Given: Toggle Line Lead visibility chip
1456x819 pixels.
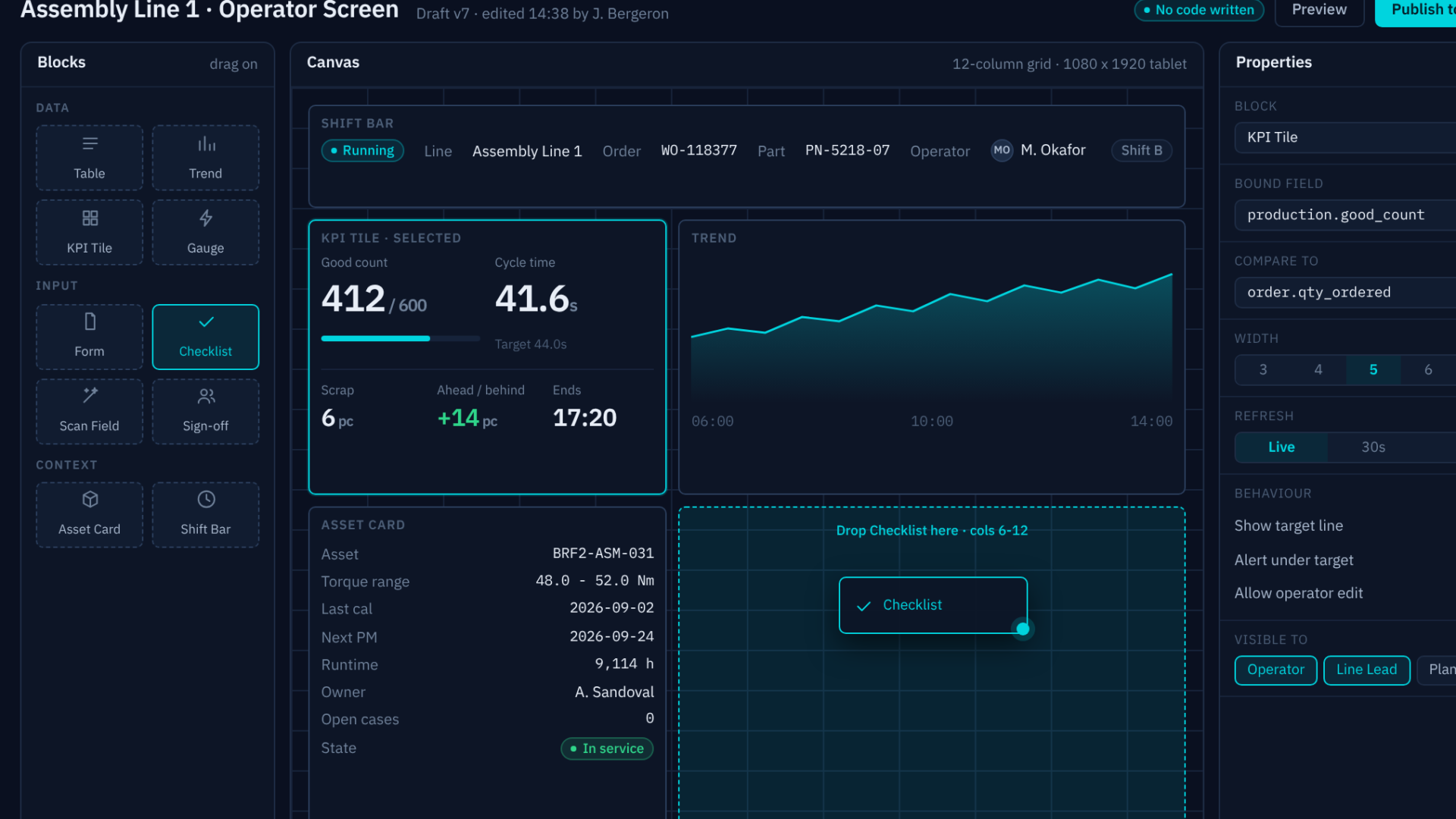Looking at the screenshot, I should 1367,670.
